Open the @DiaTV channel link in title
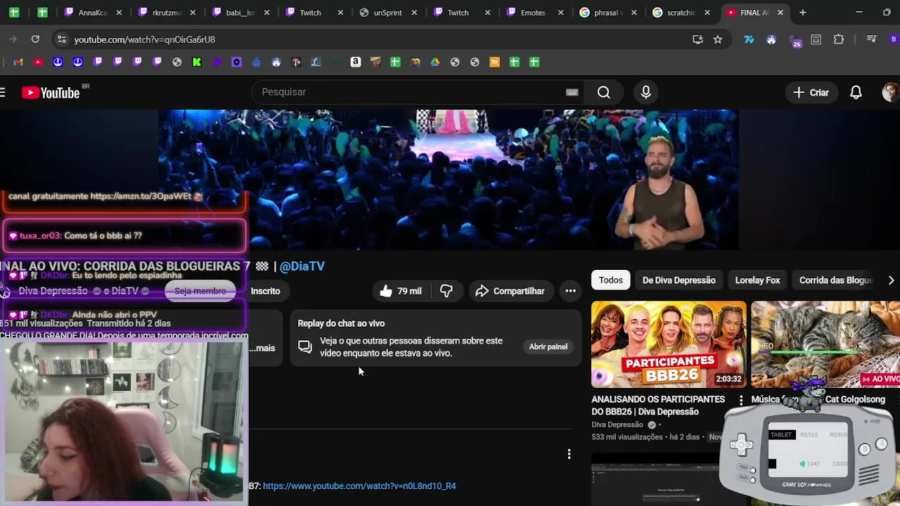Image resolution: width=900 pixels, height=506 pixels. (302, 266)
